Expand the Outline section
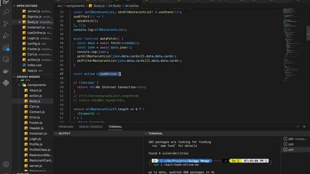This screenshot has width=310, height=174. click(14, 173)
